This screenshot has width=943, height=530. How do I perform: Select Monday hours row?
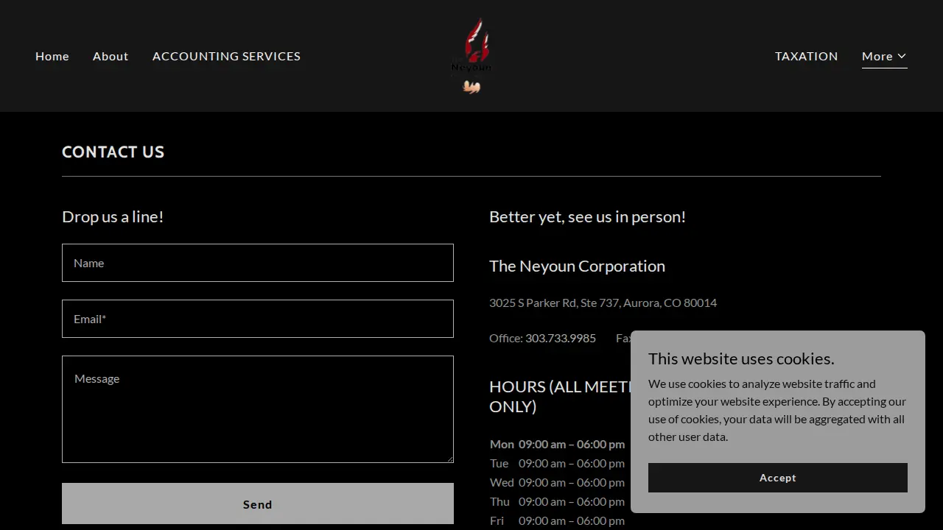tap(557, 444)
